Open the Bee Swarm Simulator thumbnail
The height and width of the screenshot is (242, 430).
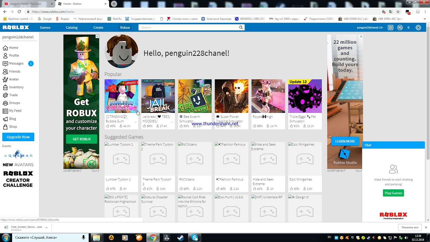[195, 96]
